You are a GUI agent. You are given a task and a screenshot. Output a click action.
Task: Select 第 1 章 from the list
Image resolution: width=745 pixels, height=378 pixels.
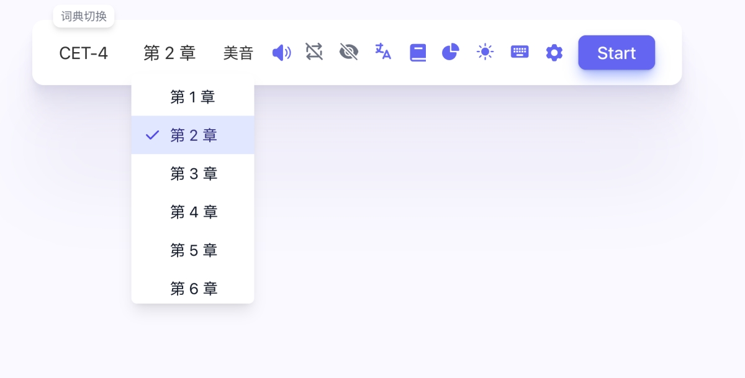(x=192, y=97)
